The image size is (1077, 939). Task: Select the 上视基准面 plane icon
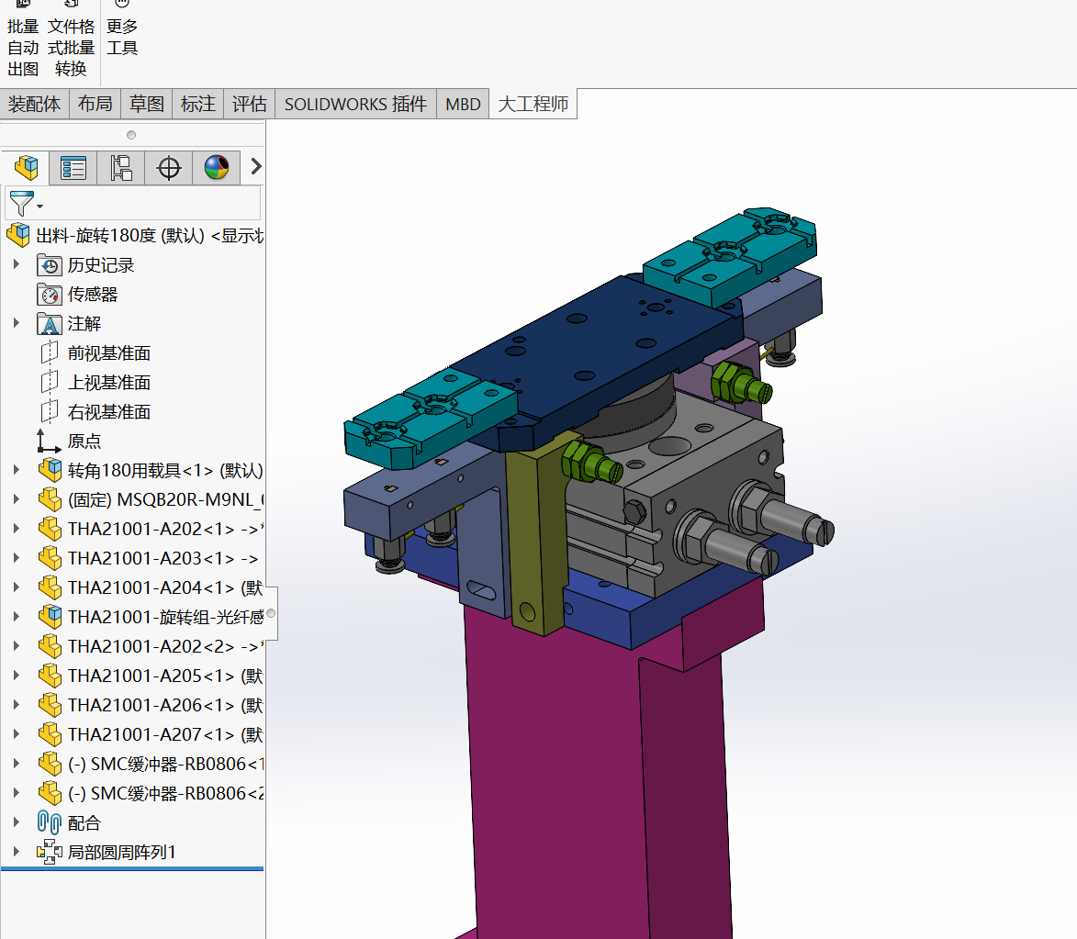coord(50,383)
